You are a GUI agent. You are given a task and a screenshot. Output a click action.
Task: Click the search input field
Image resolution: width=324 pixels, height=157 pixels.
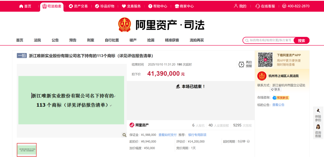[x=270, y=40]
